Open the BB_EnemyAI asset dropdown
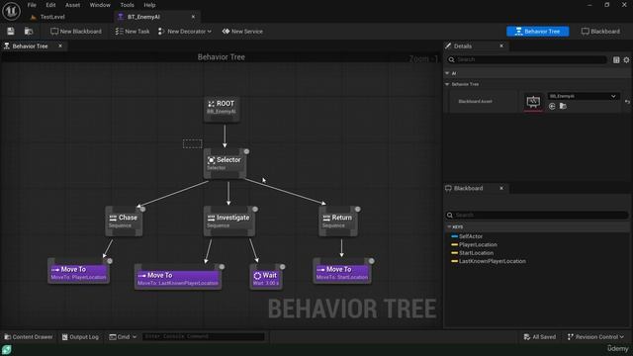Screen dimensions: 633x356 pos(583,96)
